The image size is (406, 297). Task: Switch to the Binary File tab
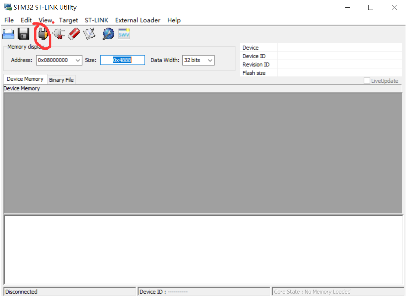(x=61, y=80)
